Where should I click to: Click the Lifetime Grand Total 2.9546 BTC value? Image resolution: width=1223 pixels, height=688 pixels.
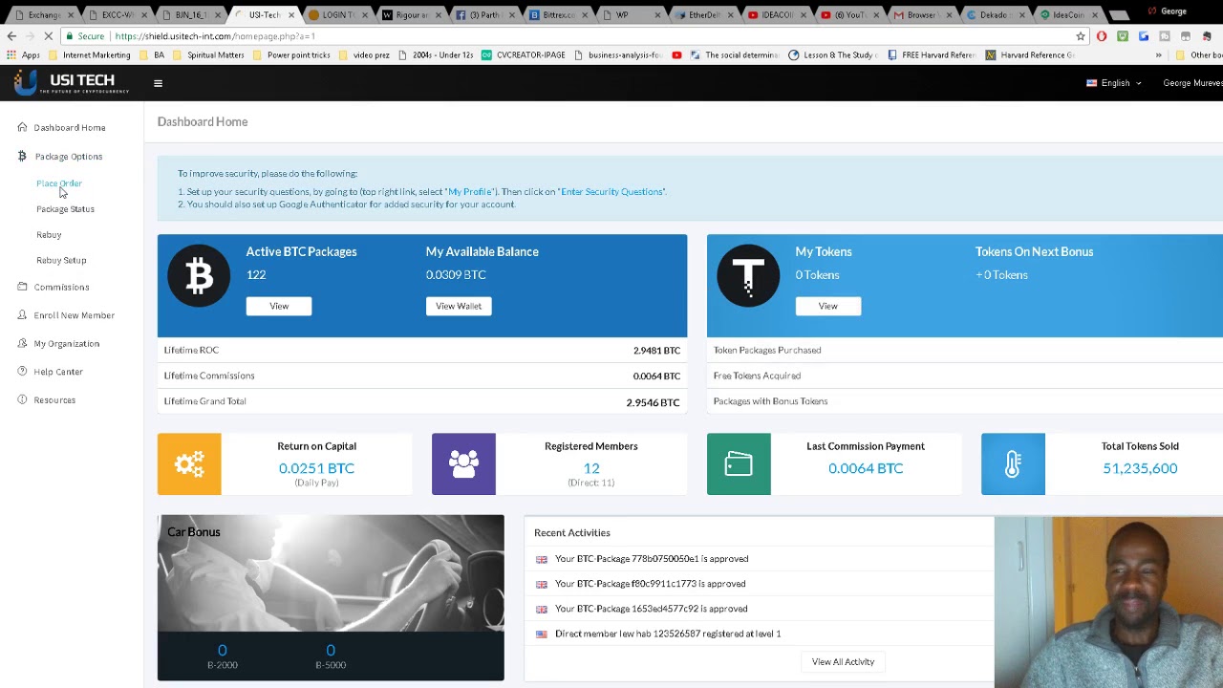(x=654, y=402)
